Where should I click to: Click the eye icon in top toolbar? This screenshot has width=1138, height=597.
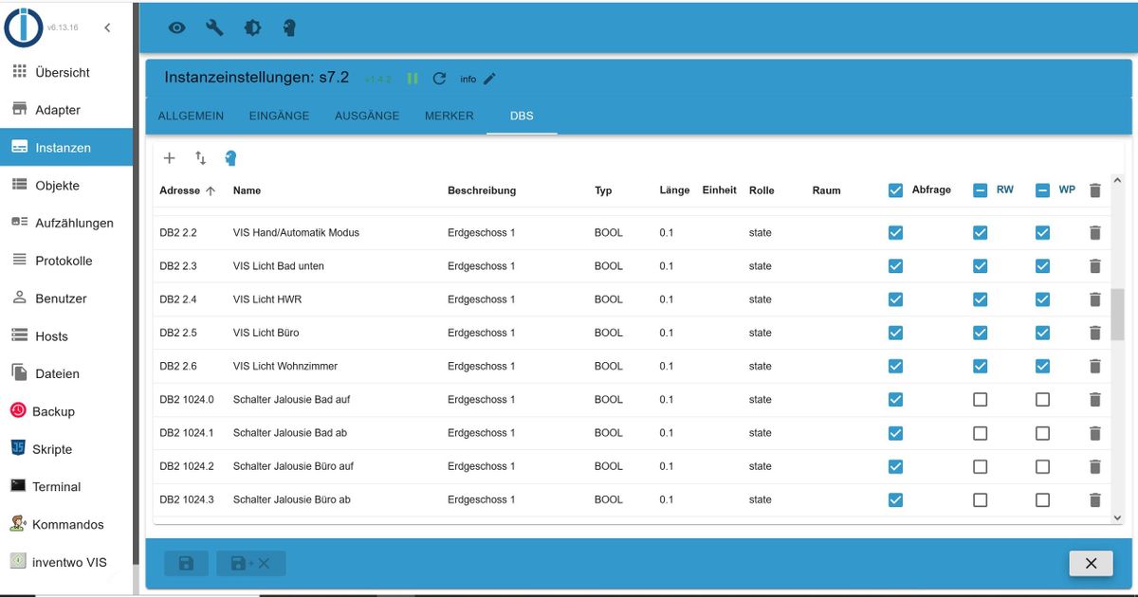click(x=177, y=27)
